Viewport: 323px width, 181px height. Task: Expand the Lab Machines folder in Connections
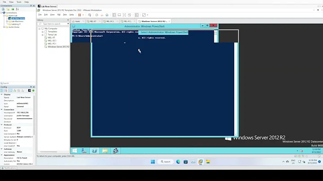pos(7,22)
